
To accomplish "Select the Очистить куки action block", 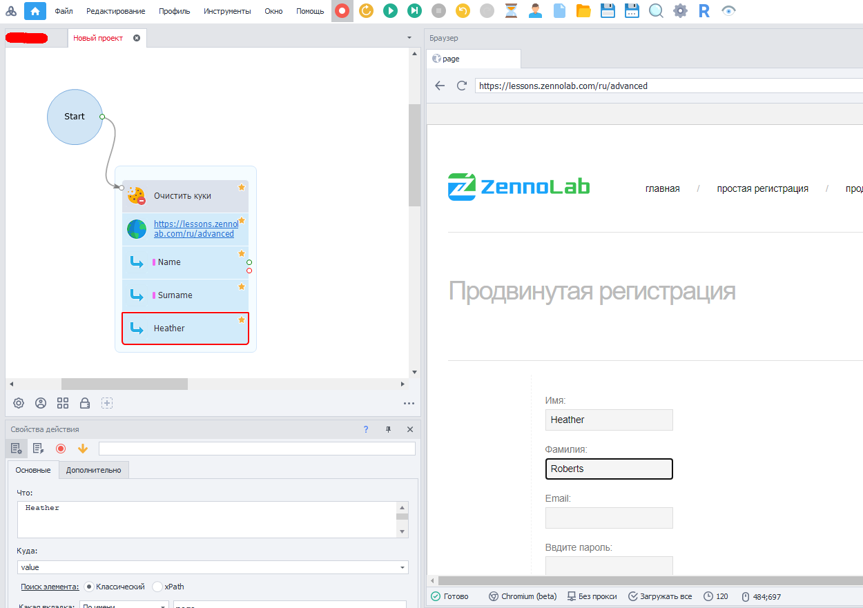I will [185, 196].
